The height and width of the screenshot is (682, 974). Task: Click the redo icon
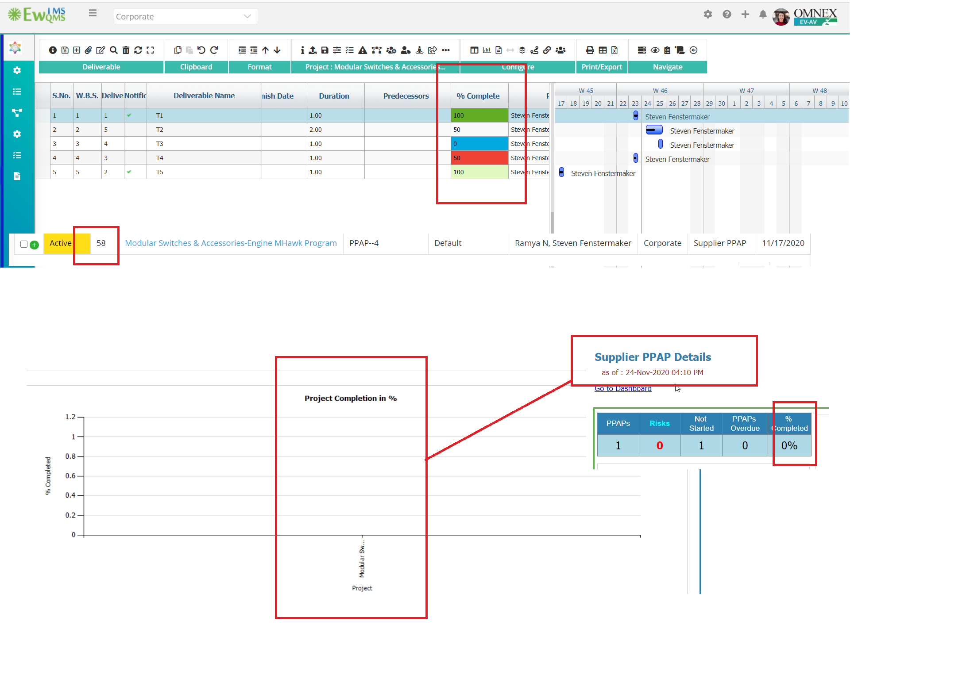(214, 50)
